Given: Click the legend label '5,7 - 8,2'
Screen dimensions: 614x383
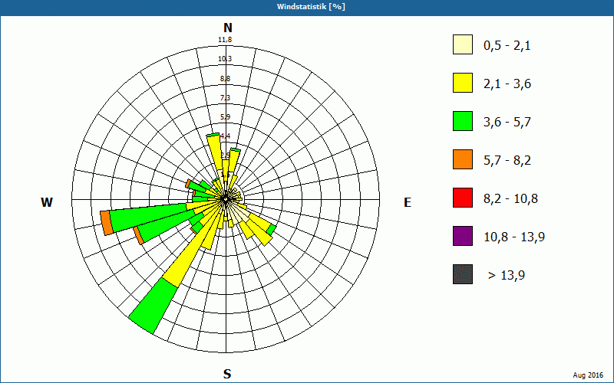Looking at the screenshot, I should point(507,161).
